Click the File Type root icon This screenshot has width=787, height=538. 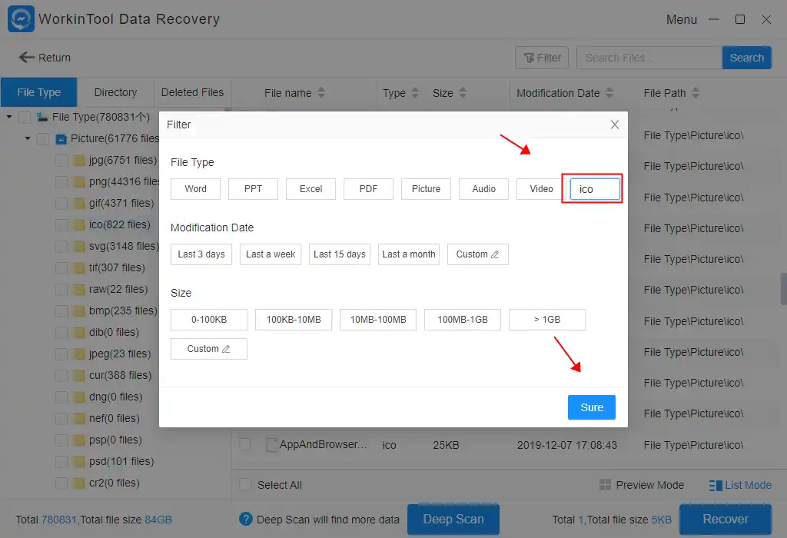click(x=42, y=117)
